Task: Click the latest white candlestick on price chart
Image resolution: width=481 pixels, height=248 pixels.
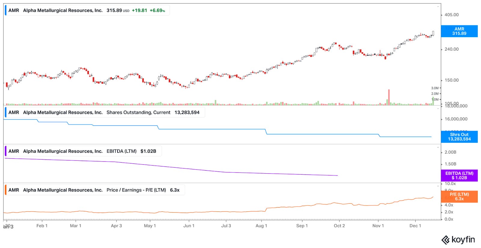Action: click(x=433, y=33)
